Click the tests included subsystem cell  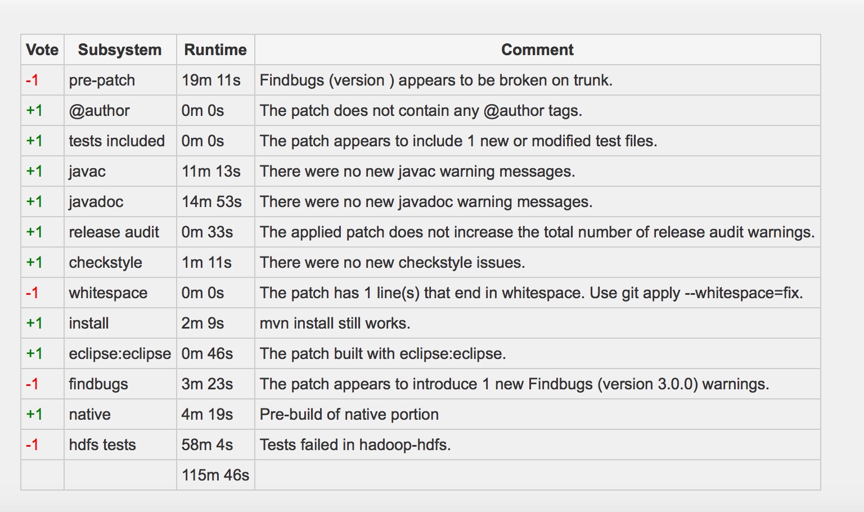(x=120, y=141)
